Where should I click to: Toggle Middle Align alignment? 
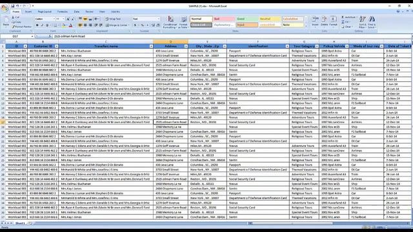(x=85, y=19)
